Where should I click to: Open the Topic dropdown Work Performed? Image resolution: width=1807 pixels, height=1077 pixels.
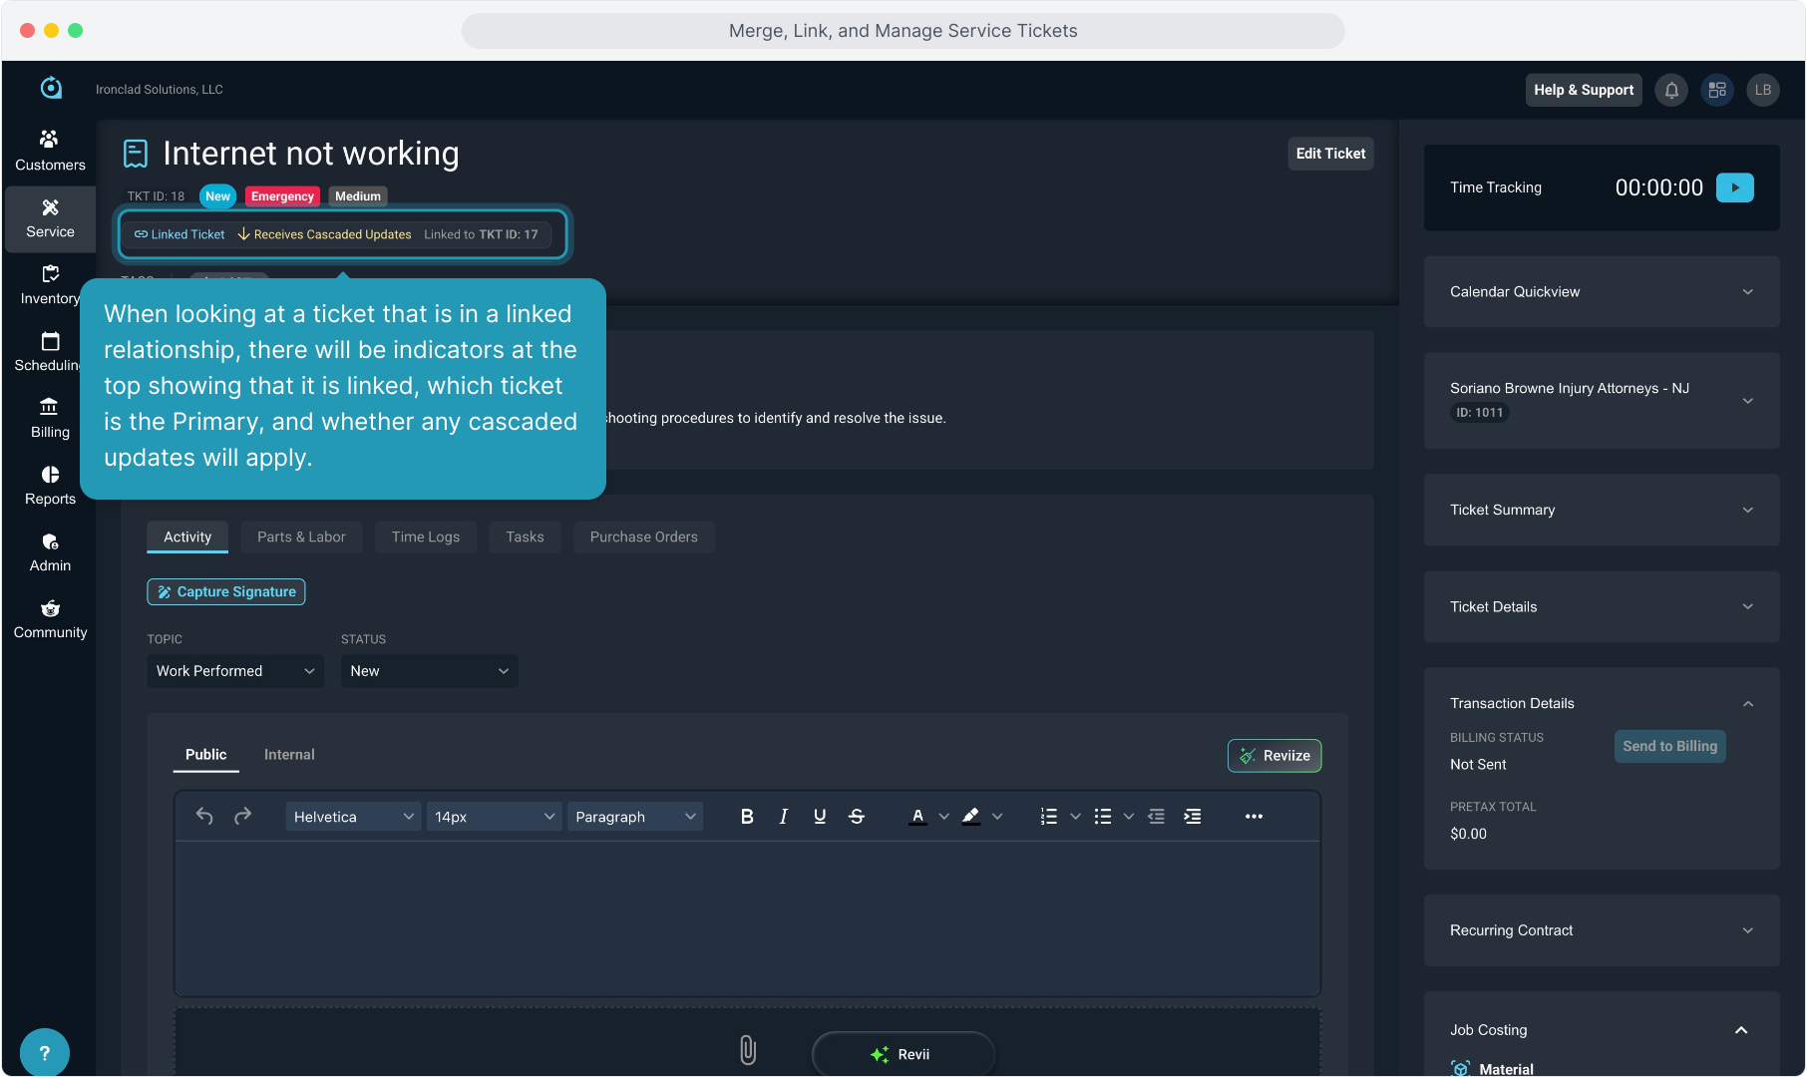(x=234, y=671)
